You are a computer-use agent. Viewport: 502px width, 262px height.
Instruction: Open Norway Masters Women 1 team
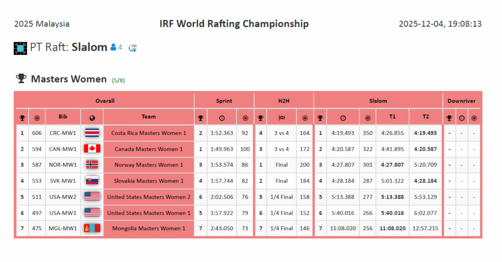coord(149,165)
